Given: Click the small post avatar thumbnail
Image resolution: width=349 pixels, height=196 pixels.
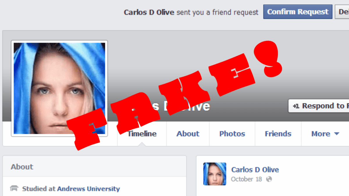Looking at the screenshot, I should pyautogui.click(x=215, y=174).
